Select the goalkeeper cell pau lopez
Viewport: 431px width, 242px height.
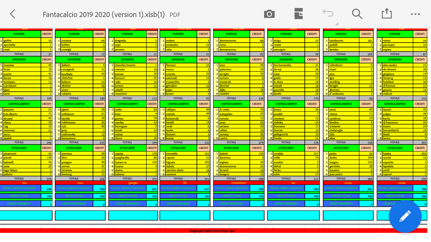coord(398,45)
